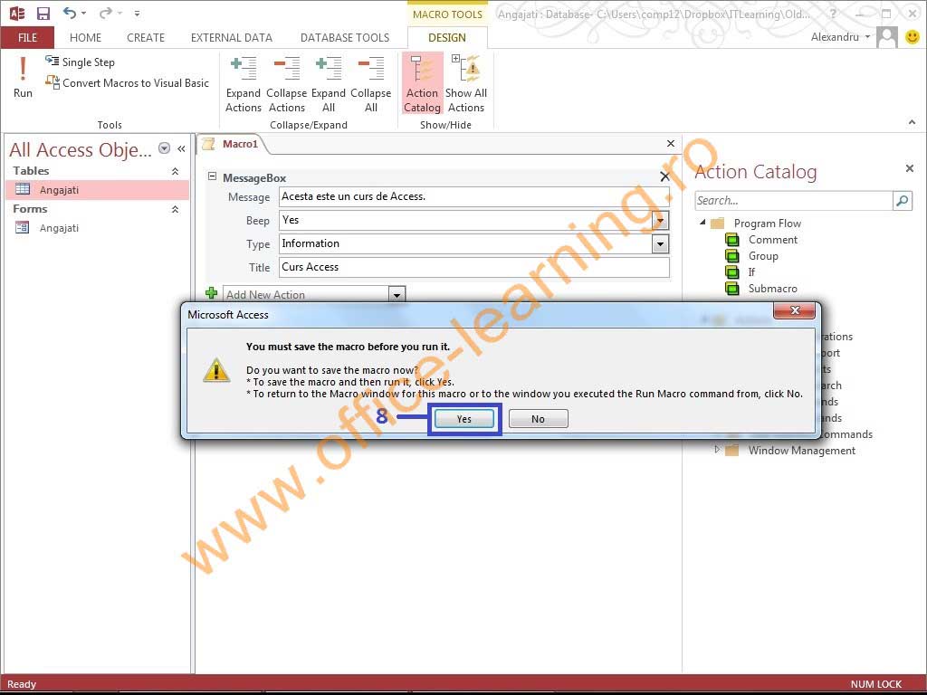This screenshot has height=695, width=927.
Task: Run the macro with the exclamation icon
Action: coord(23,77)
